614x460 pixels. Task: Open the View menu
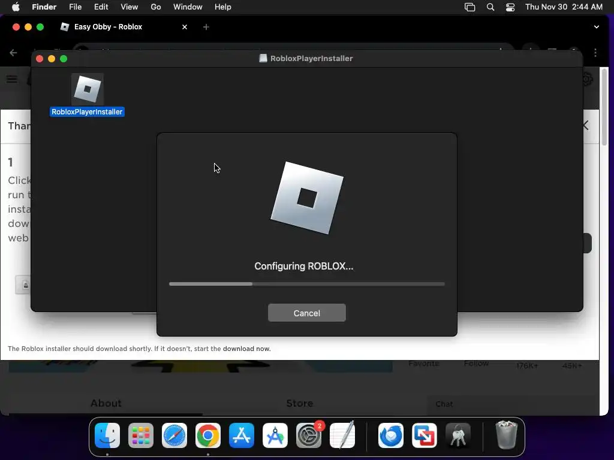click(130, 7)
